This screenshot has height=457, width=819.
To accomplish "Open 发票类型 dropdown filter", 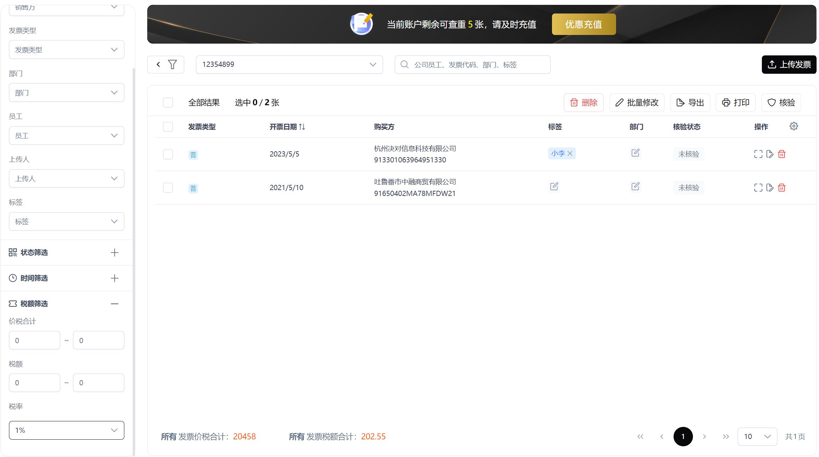I will coord(66,50).
